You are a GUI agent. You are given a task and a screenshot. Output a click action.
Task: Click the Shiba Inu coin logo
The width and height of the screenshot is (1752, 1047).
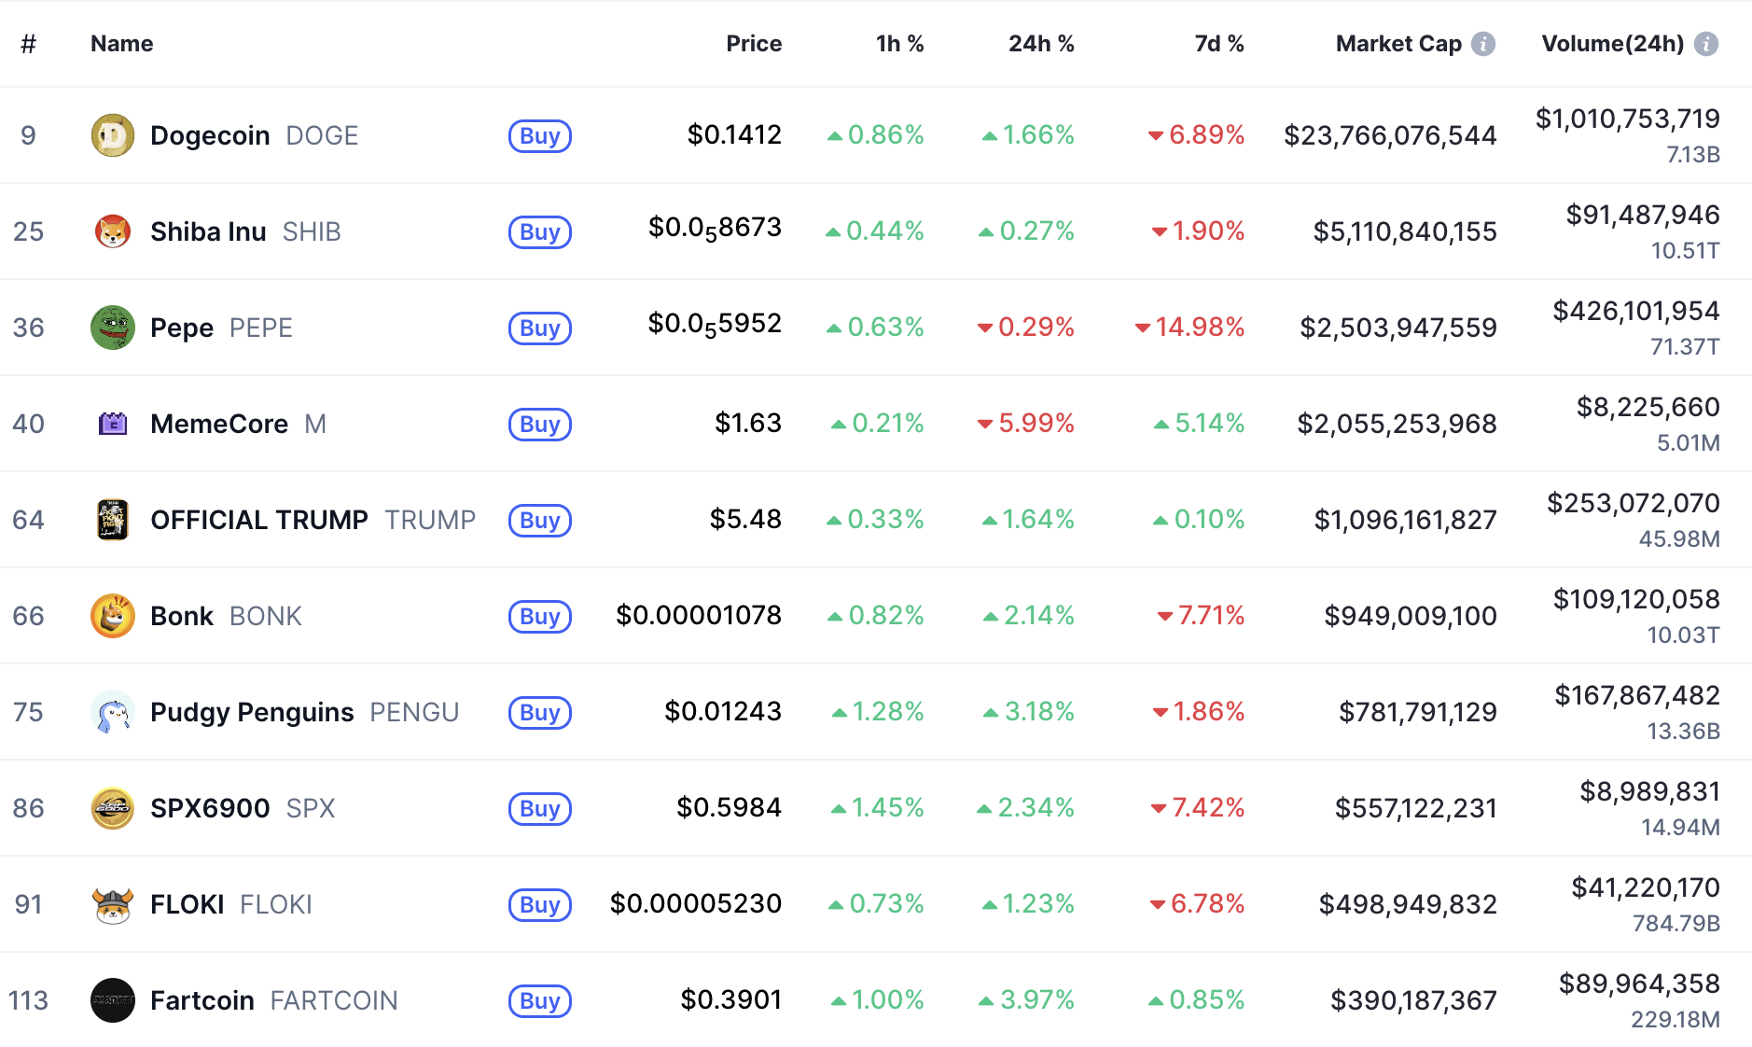click(x=113, y=231)
